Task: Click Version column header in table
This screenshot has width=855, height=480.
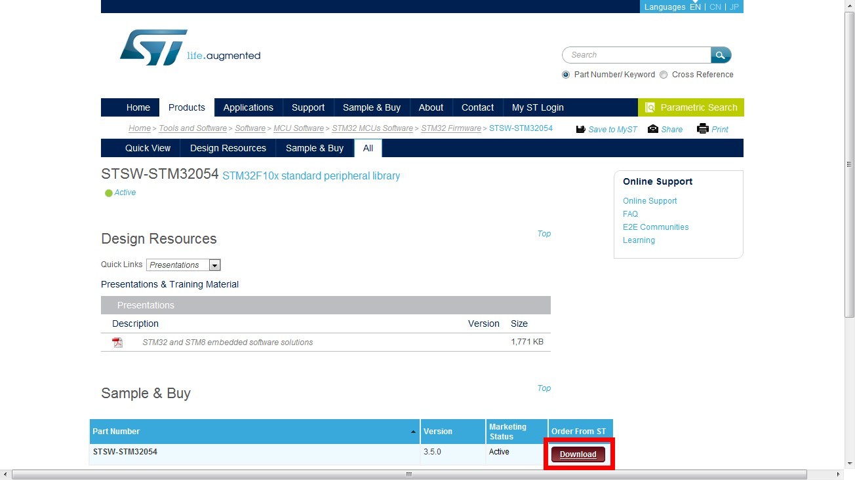Action: tap(453, 432)
